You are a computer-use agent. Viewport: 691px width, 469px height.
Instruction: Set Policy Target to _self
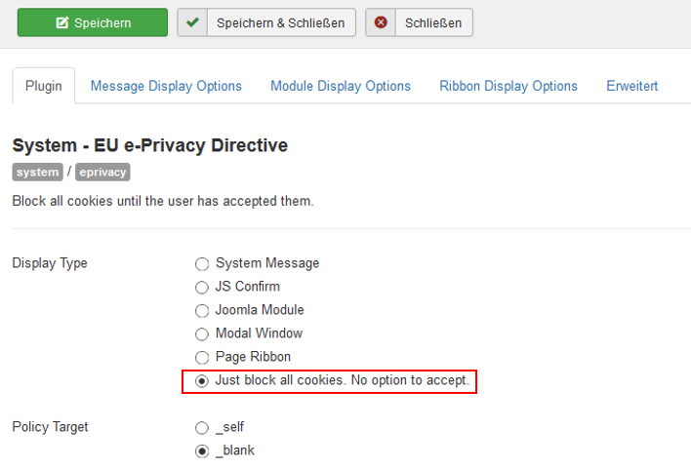click(x=202, y=427)
